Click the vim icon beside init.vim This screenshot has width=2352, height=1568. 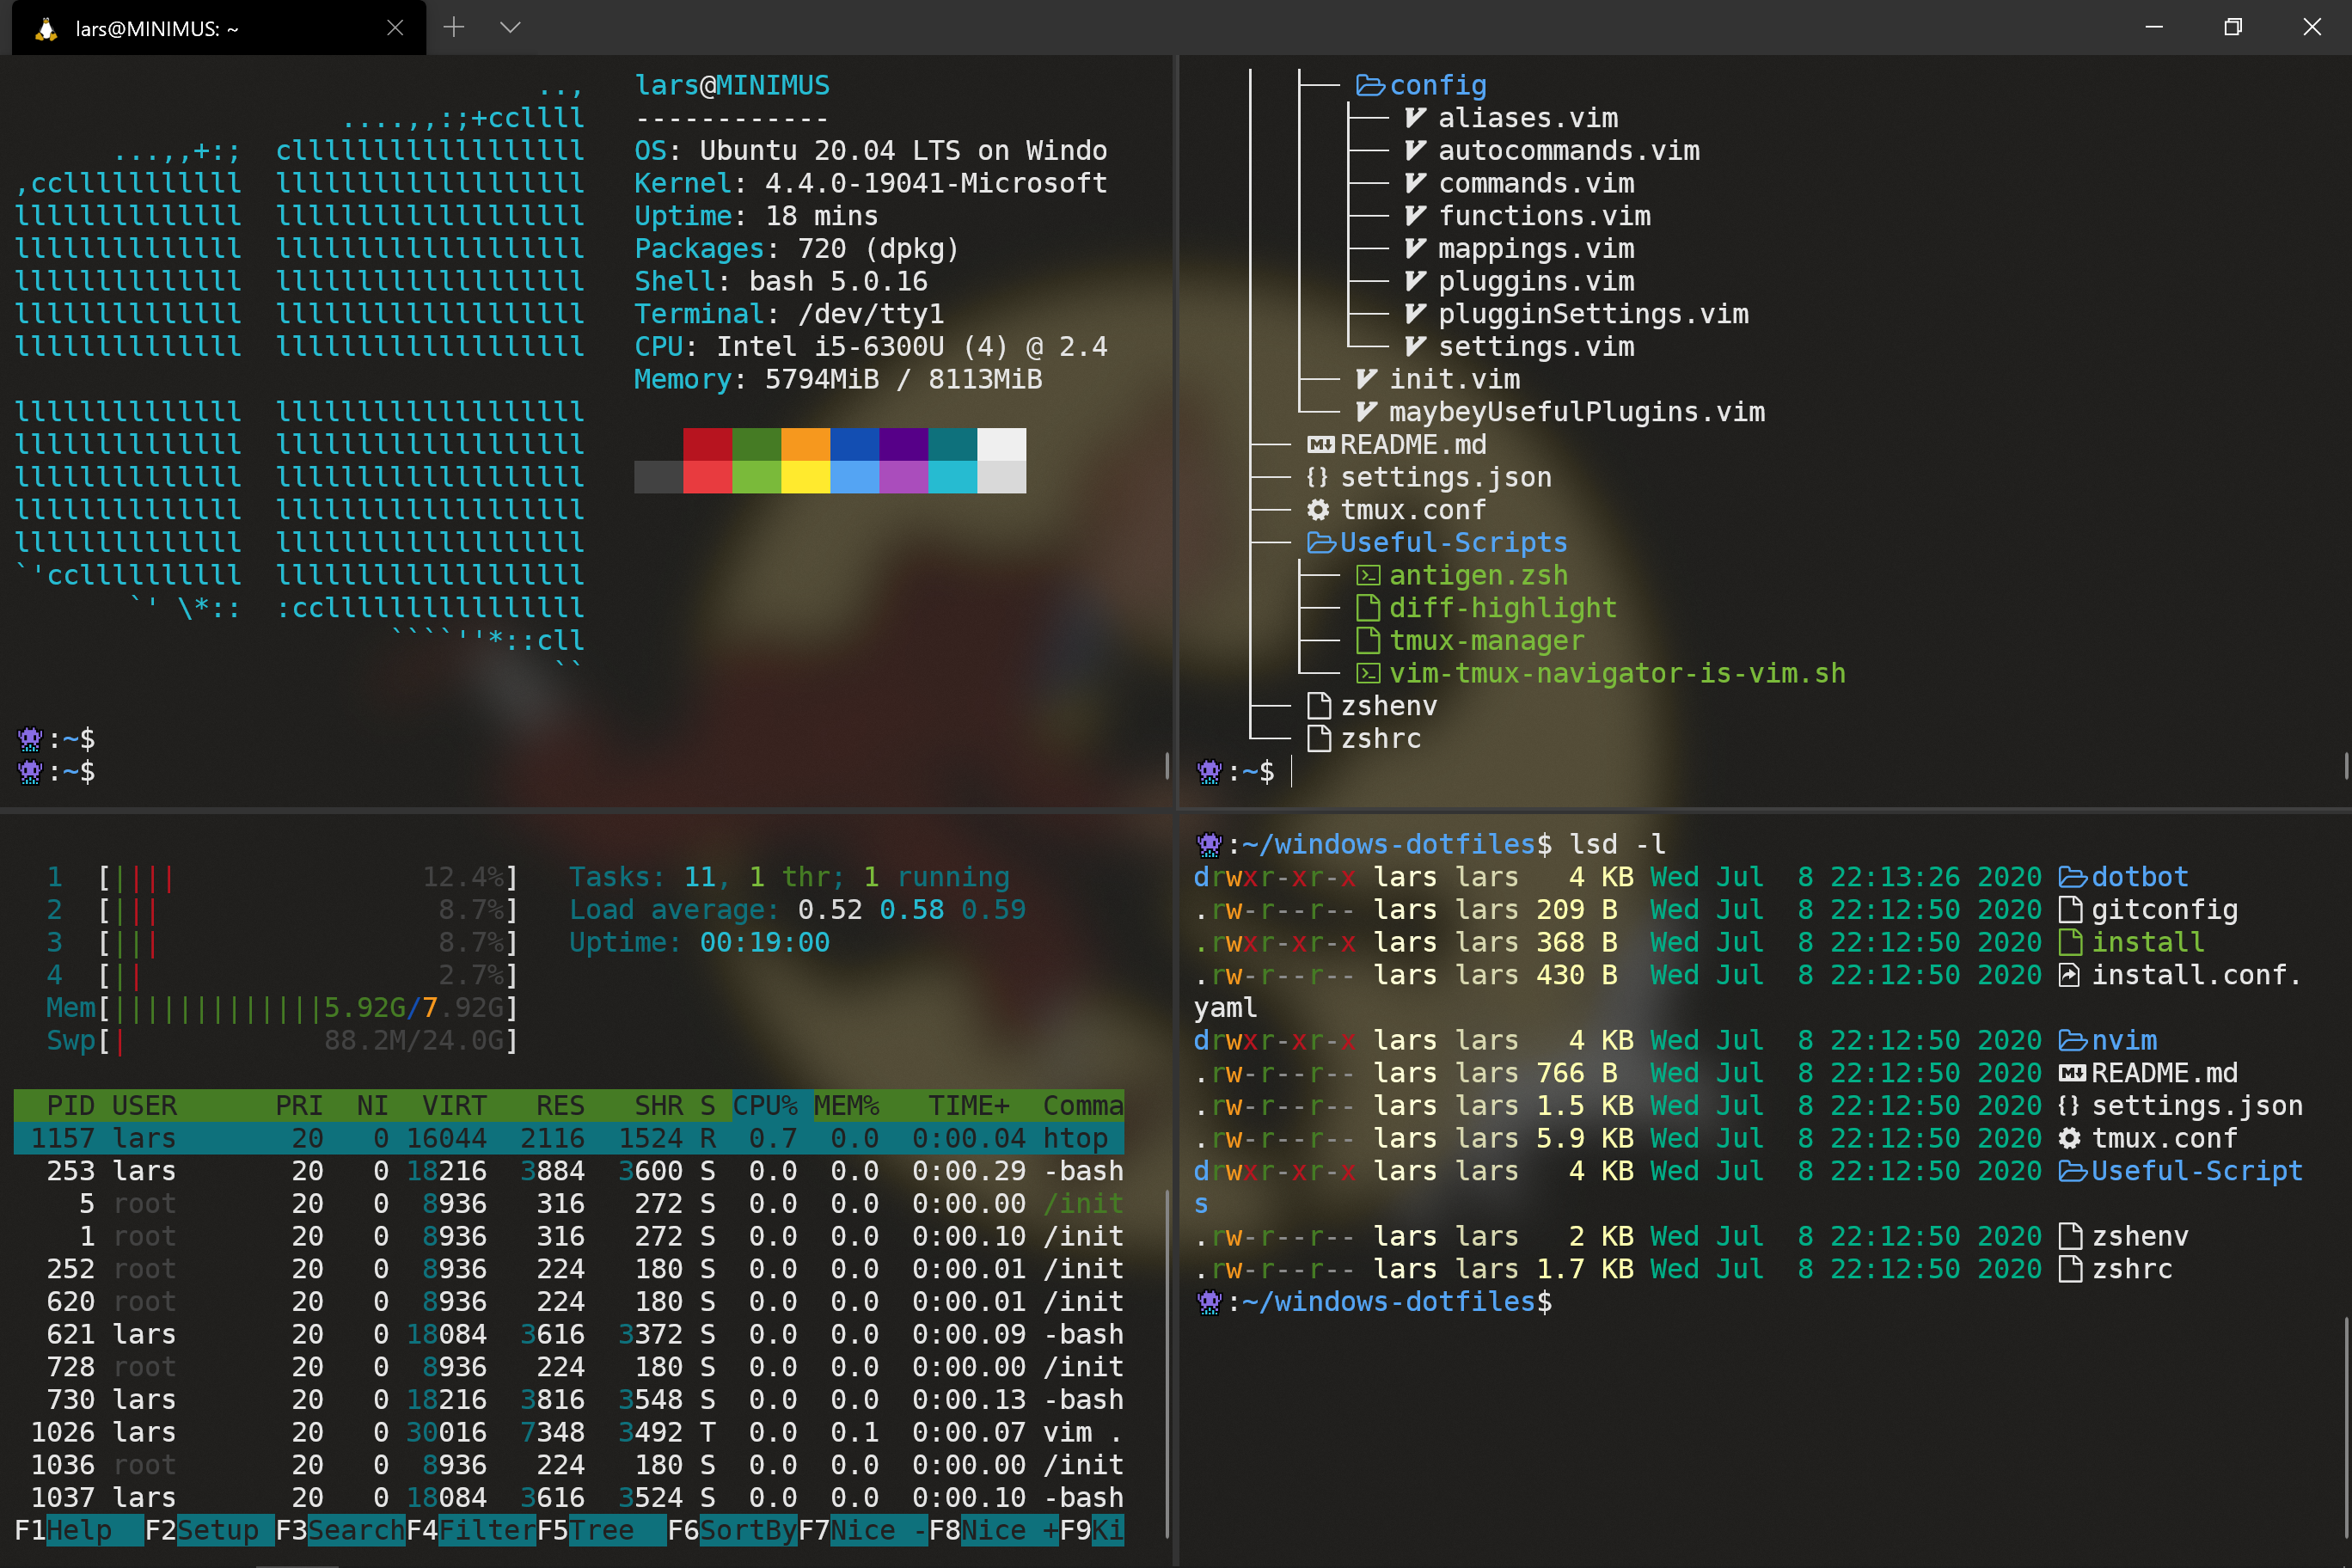[1366, 380]
